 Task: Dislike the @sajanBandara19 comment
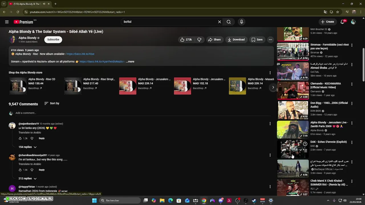point(32,138)
